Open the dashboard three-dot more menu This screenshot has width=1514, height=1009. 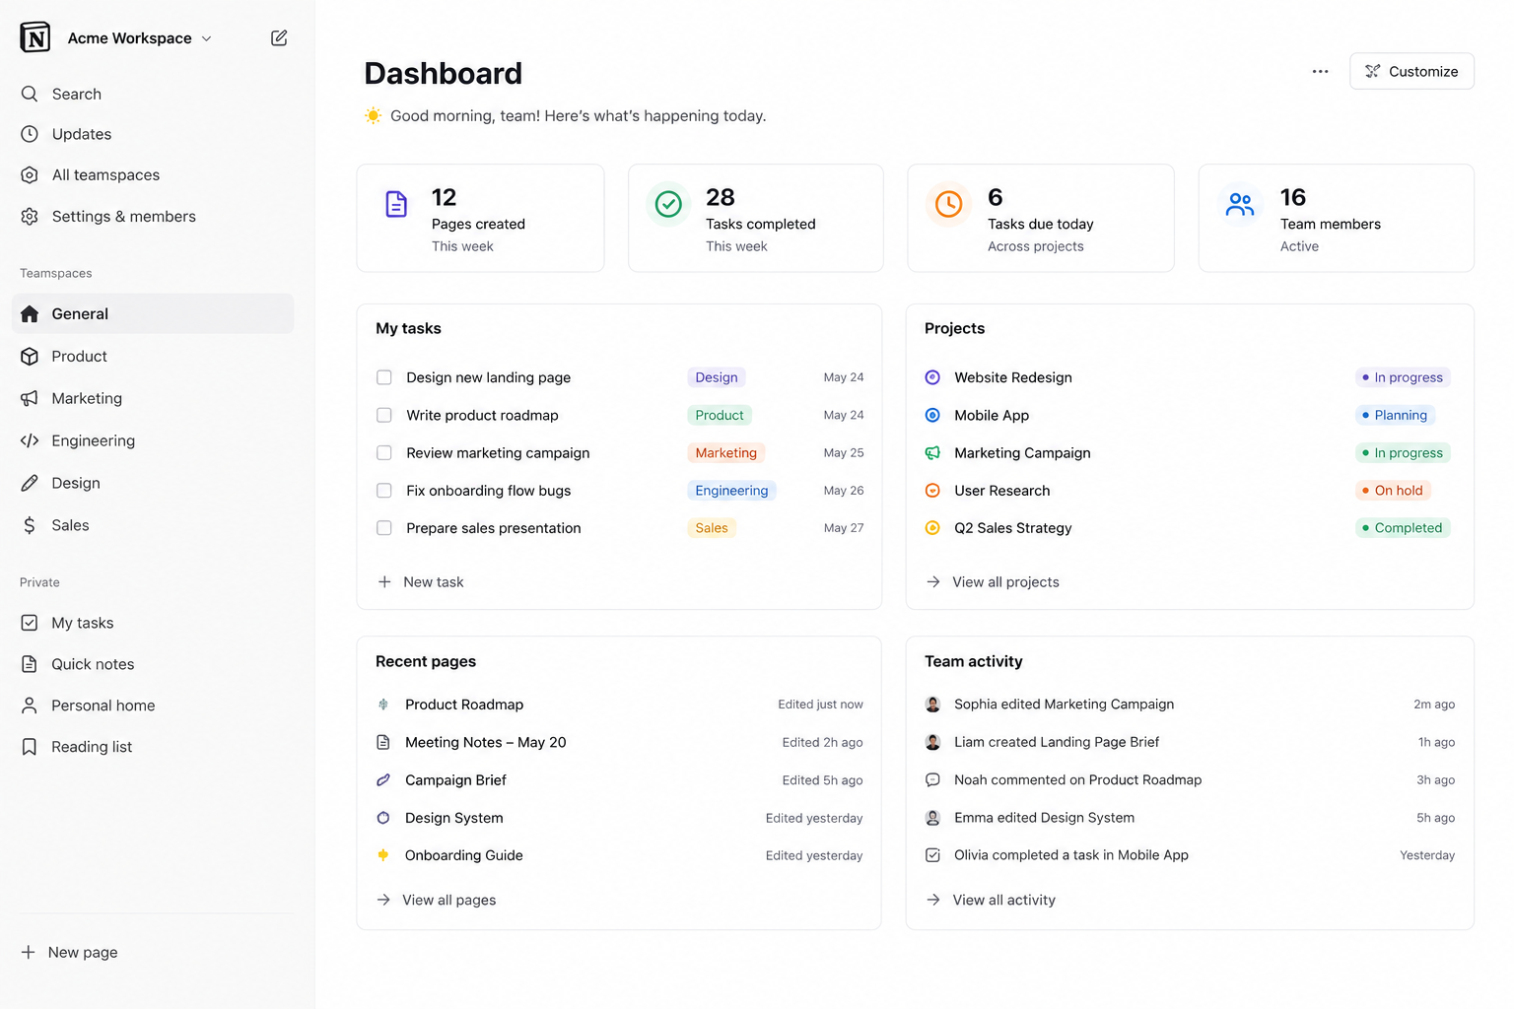[x=1321, y=71]
